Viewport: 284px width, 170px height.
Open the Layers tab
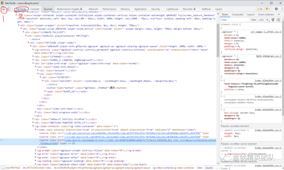tap(219, 9)
